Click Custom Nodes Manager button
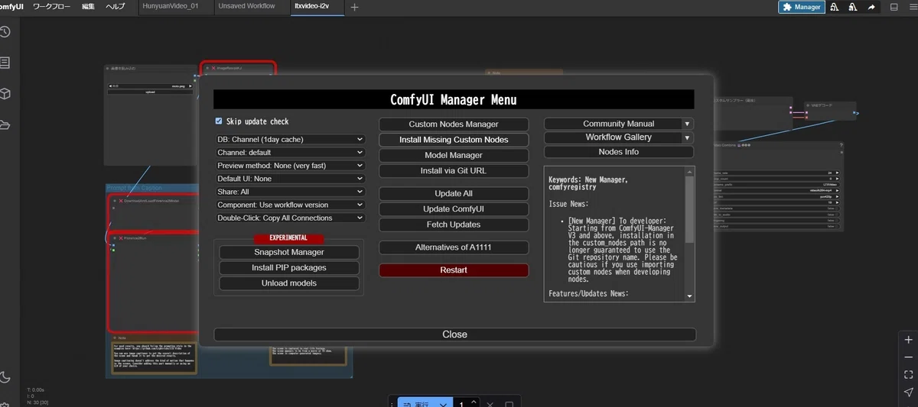 tap(454, 124)
